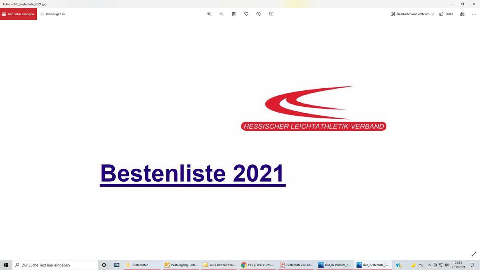Click the taskbar volume speaker icon
This screenshot has width=480, height=270.
447,265
